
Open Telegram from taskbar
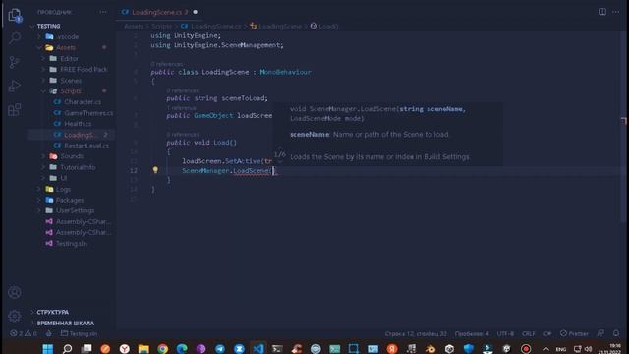[x=220, y=349]
